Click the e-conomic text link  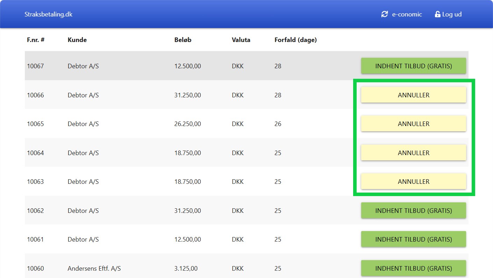[x=407, y=14]
